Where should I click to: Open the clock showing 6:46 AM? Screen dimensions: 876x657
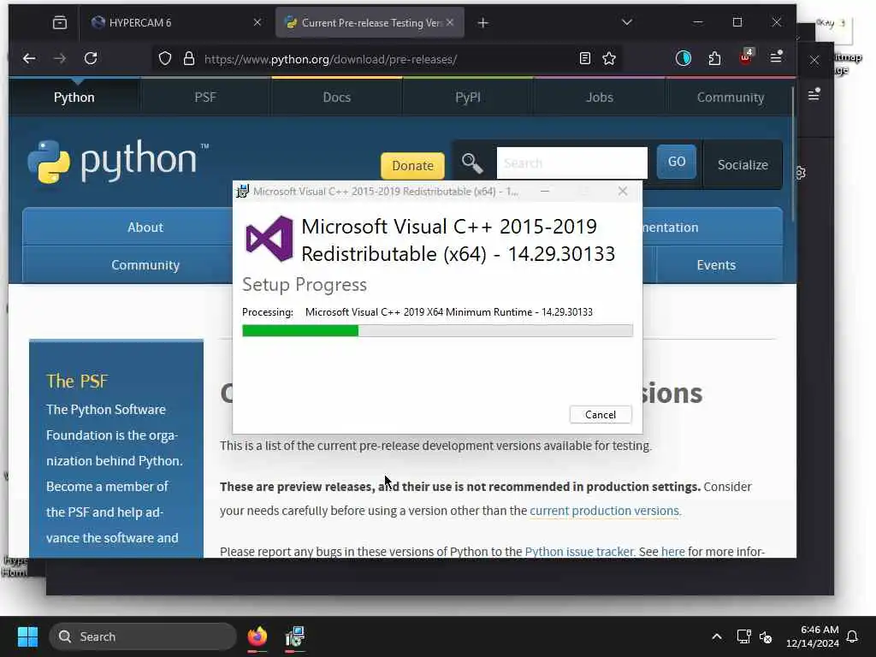[813, 636]
